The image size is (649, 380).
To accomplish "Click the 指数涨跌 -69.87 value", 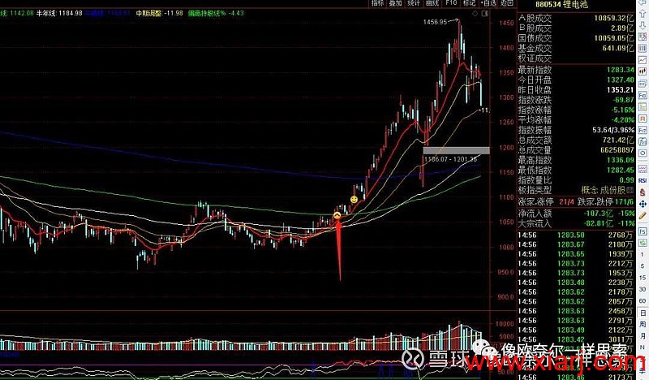I will pyautogui.click(x=625, y=100).
